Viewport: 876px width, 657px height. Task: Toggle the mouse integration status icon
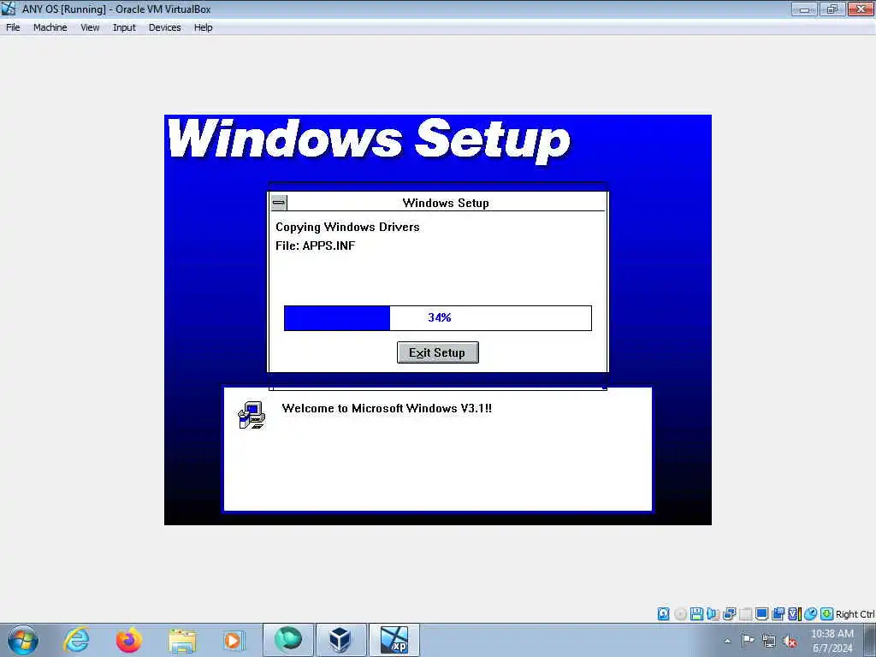(811, 614)
